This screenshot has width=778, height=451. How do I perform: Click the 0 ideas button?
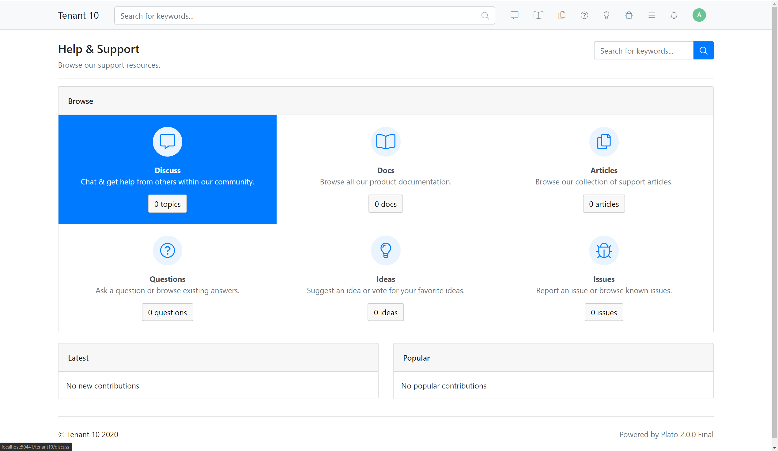tap(386, 312)
